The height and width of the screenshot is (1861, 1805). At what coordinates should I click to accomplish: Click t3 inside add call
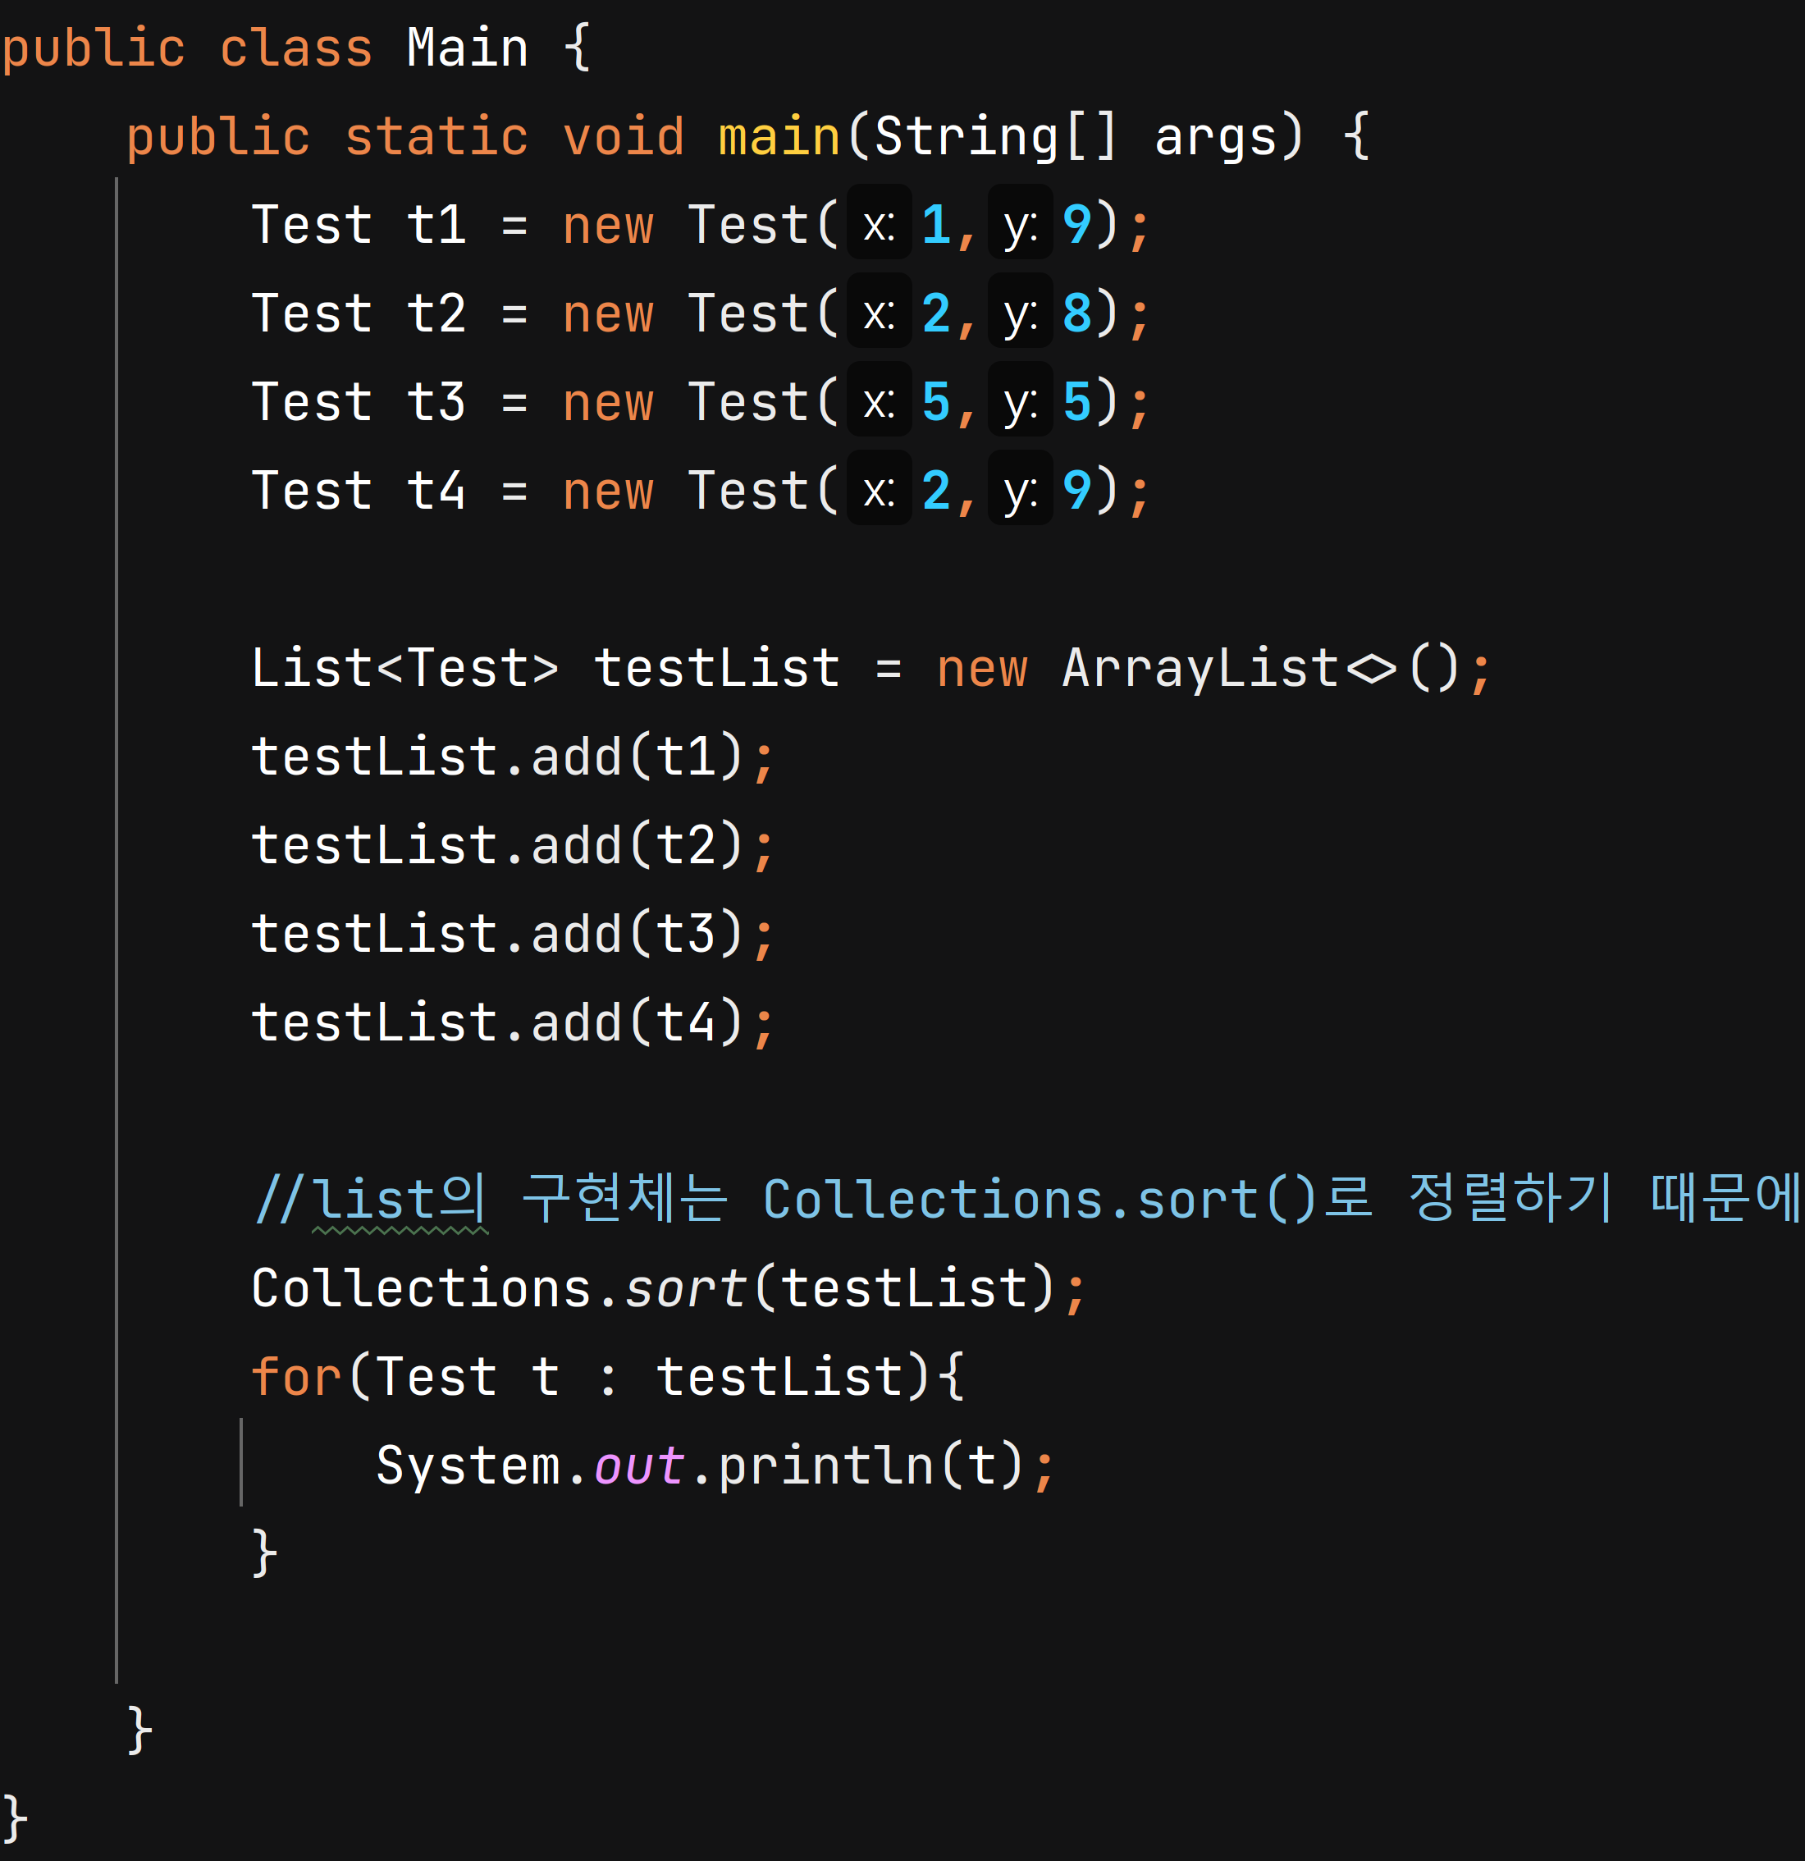click(686, 935)
